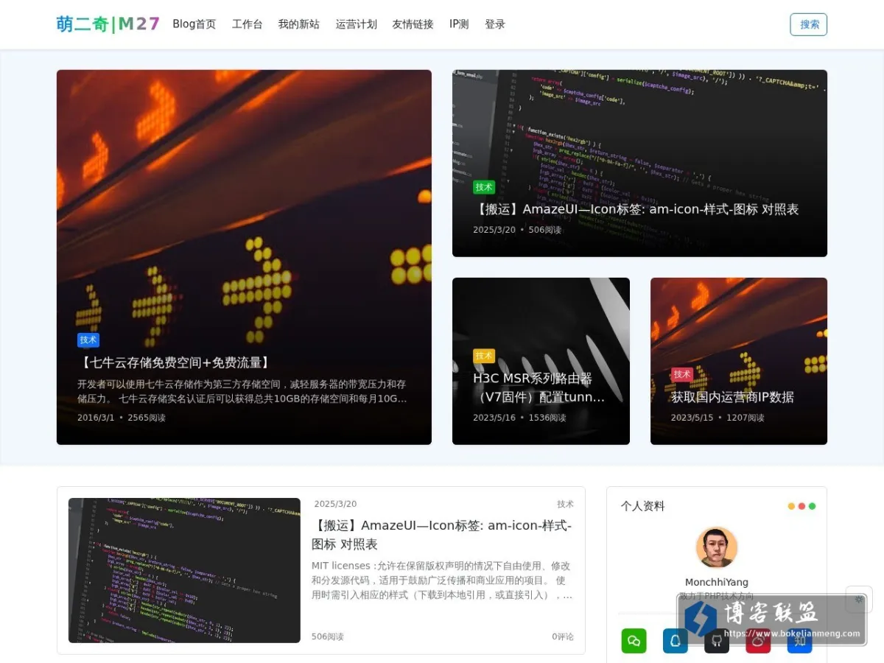Open code thumbnail in article list
Screen dimensions: 884x663
point(184,570)
